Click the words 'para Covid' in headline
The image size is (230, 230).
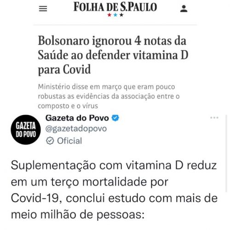(x=64, y=70)
